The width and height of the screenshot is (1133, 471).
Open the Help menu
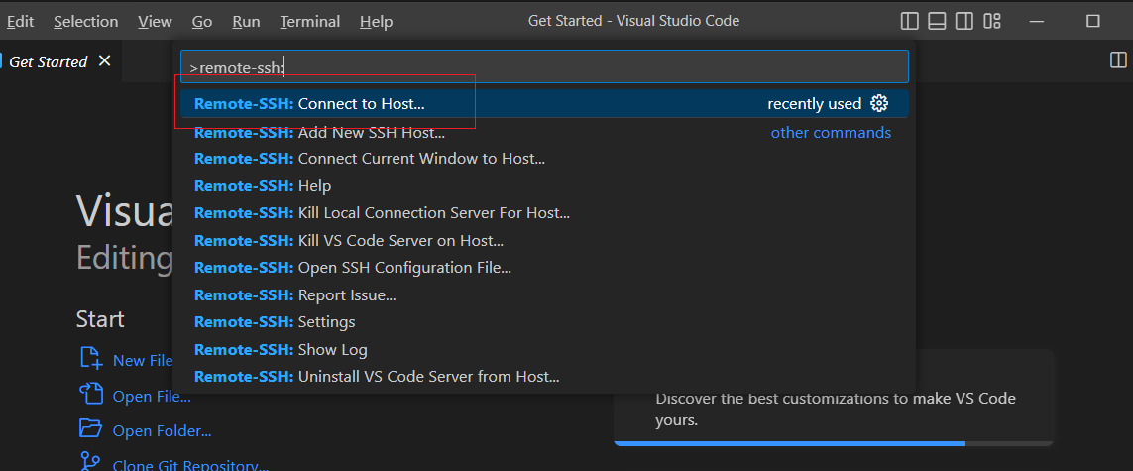pos(377,22)
